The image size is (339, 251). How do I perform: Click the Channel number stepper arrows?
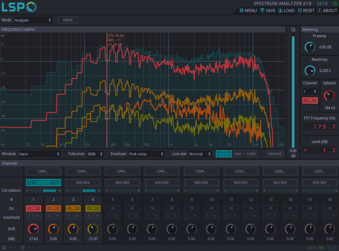click(x=315, y=91)
